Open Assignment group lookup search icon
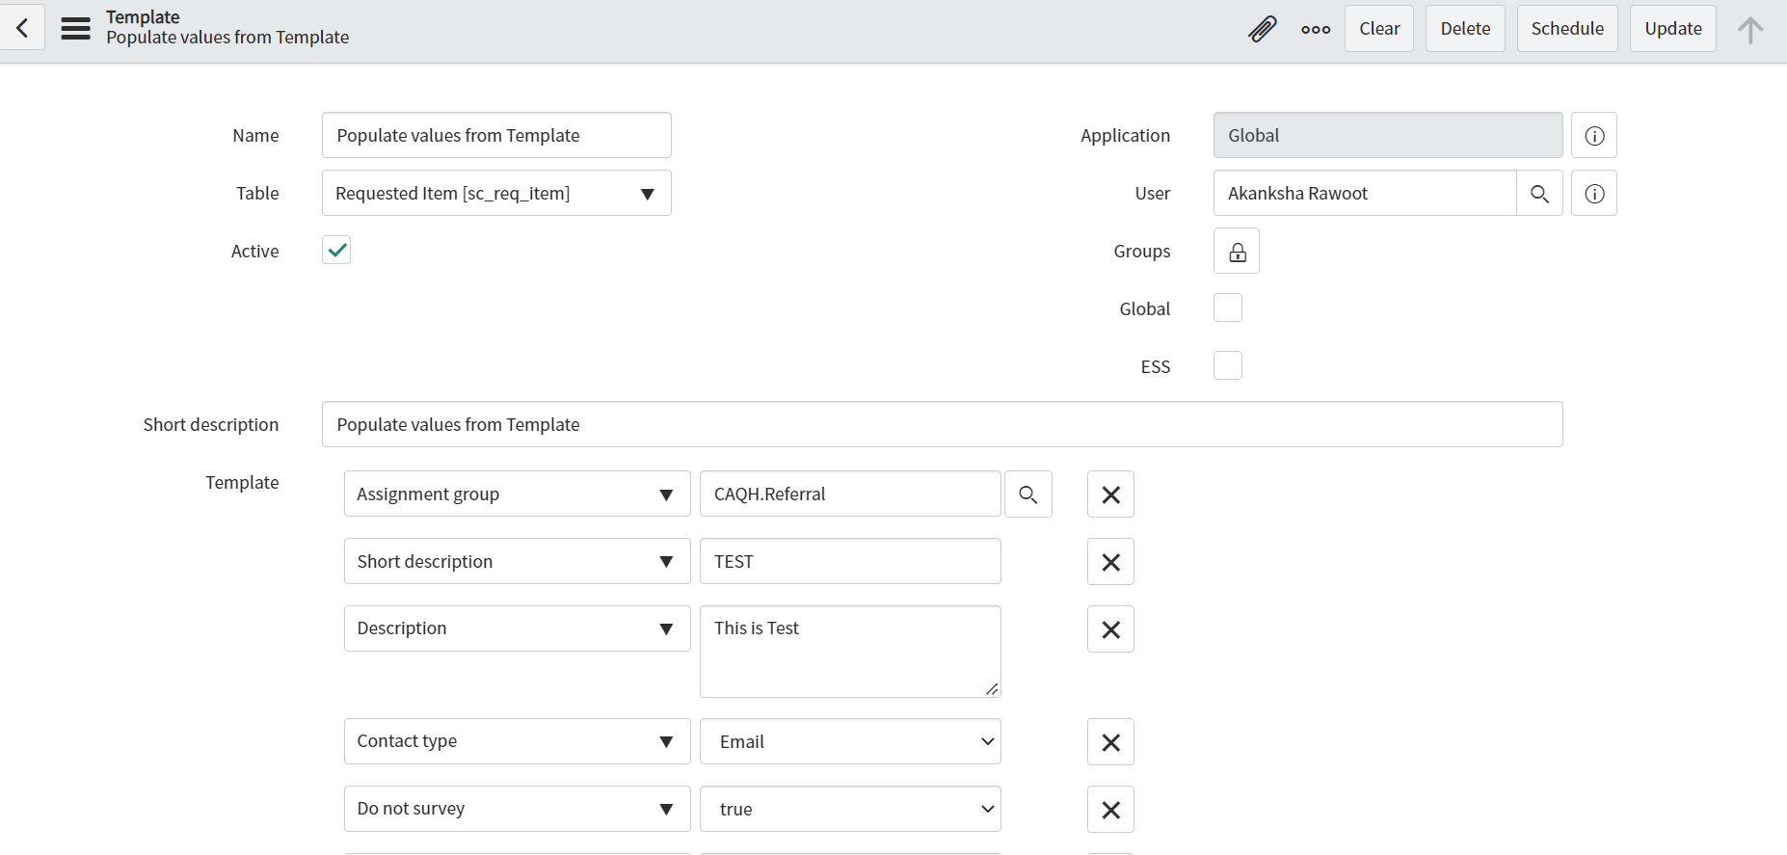 (1028, 494)
